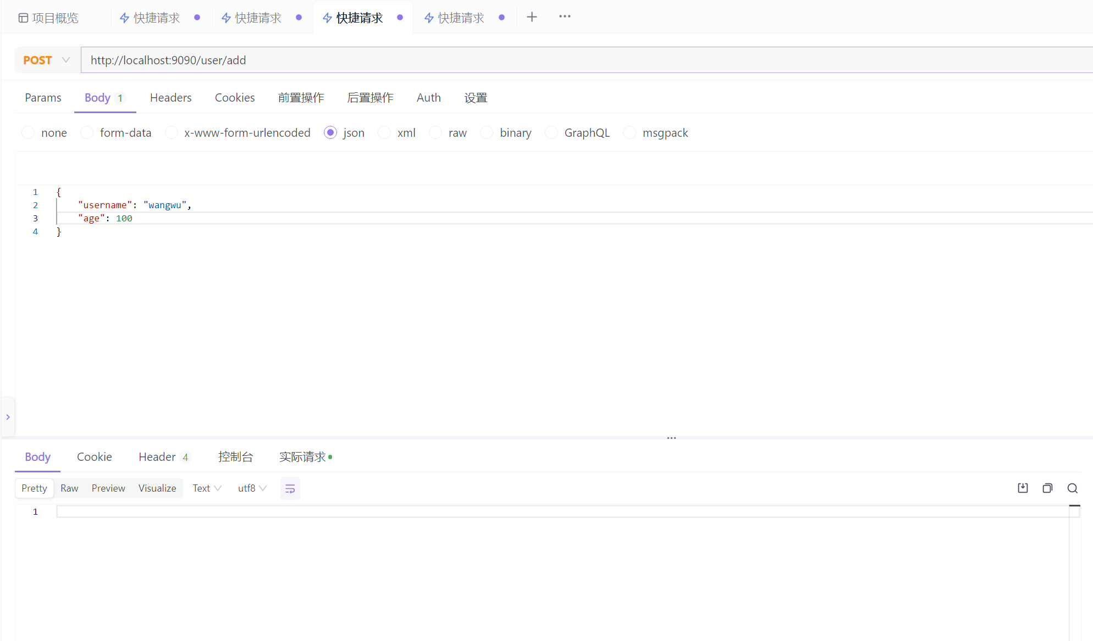1093x641 pixels.
Task: Open the 后置操作 tab
Action: [370, 98]
